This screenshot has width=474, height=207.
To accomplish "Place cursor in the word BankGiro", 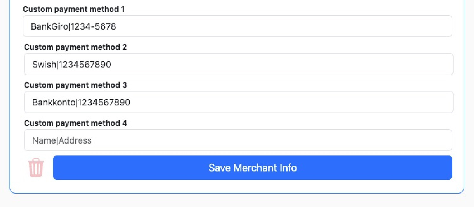I will (x=49, y=27).
